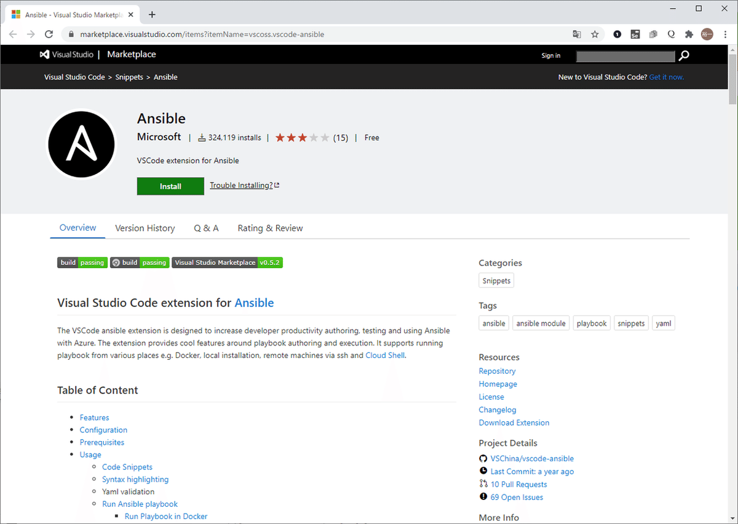Jump to Features in table of content

pyautogui.click(x=94, y=418)
